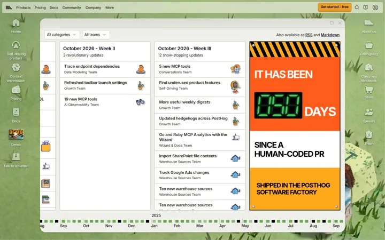The image size is (385, 240).
Task: Expand the All categories dropdown
Action: pos(62,35)
